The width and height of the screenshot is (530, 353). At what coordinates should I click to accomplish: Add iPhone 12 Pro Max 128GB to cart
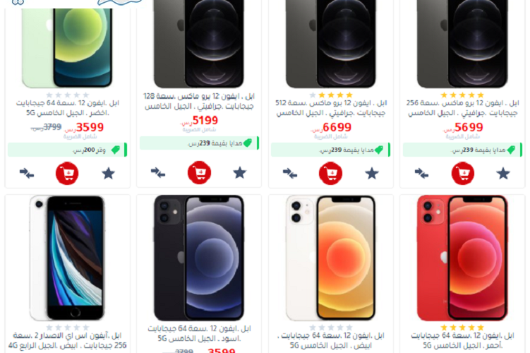coord(199,172)
